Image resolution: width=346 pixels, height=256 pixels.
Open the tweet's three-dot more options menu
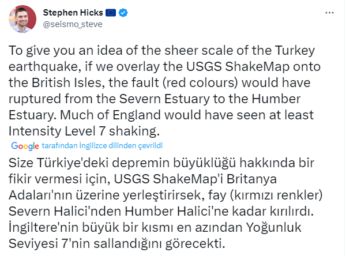pyautogui.click(x=328, y=12)
